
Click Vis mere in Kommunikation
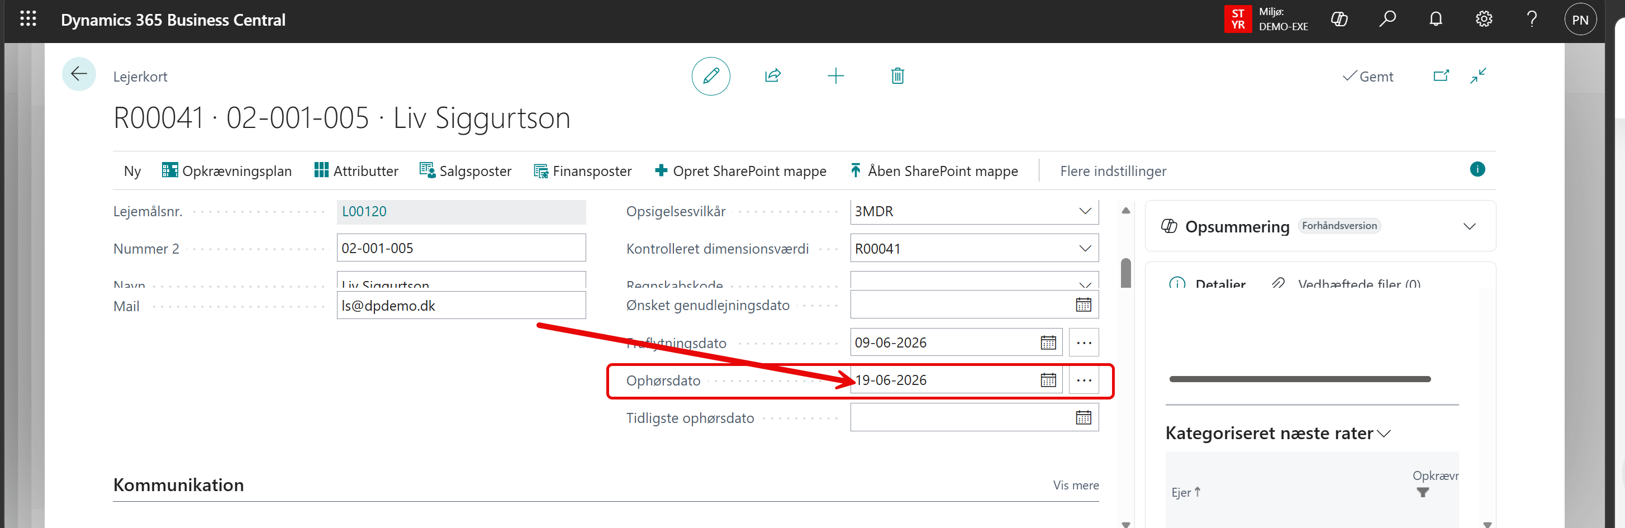tap(1076, 485)
